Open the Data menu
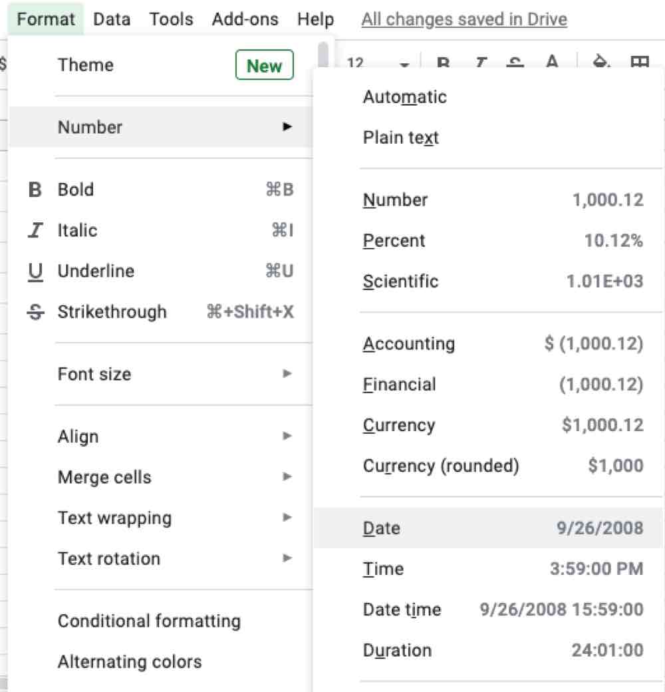 coord(110,19)
